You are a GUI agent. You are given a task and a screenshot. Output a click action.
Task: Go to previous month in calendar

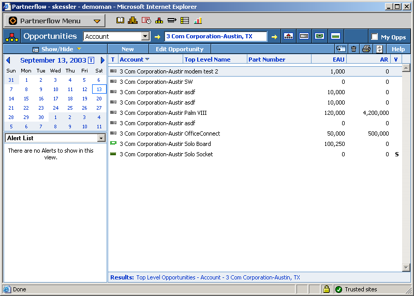coord(8,60)
